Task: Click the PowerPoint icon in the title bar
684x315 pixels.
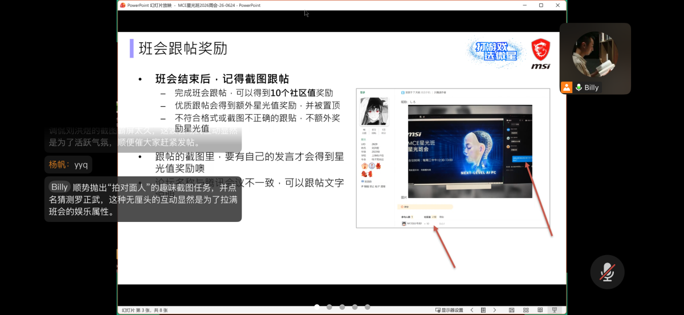Action: click(x=123, y=5)
